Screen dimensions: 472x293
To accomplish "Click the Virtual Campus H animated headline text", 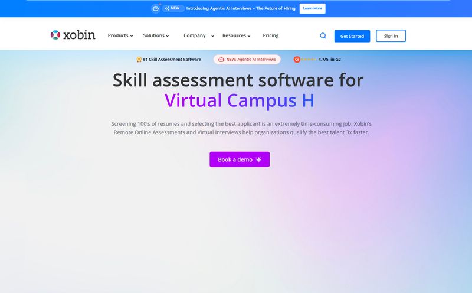I will 239,100.
